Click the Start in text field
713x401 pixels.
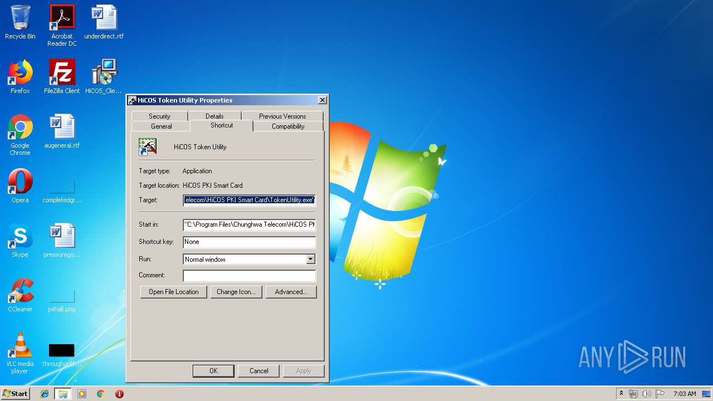(250, 224)
